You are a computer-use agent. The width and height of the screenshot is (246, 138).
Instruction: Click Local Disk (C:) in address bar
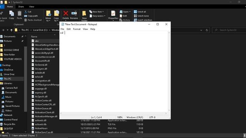[x=40, y=30]
